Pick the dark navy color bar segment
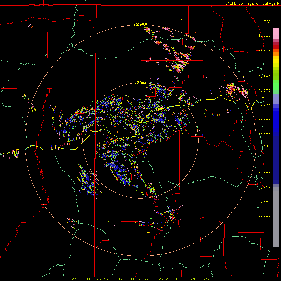This screenshot has width=281, height=281. click(x=276, y=160)
